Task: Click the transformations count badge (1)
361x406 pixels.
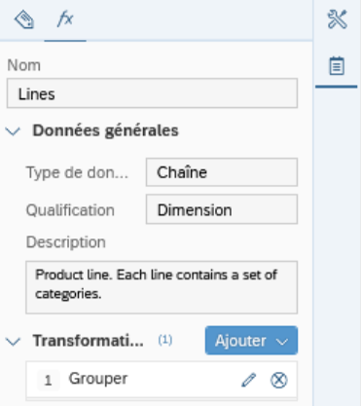Action: 165,340
